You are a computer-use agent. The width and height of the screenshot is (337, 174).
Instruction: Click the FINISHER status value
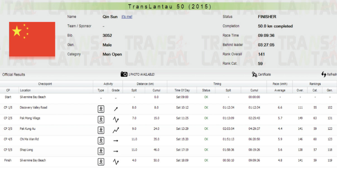[267, 17]
